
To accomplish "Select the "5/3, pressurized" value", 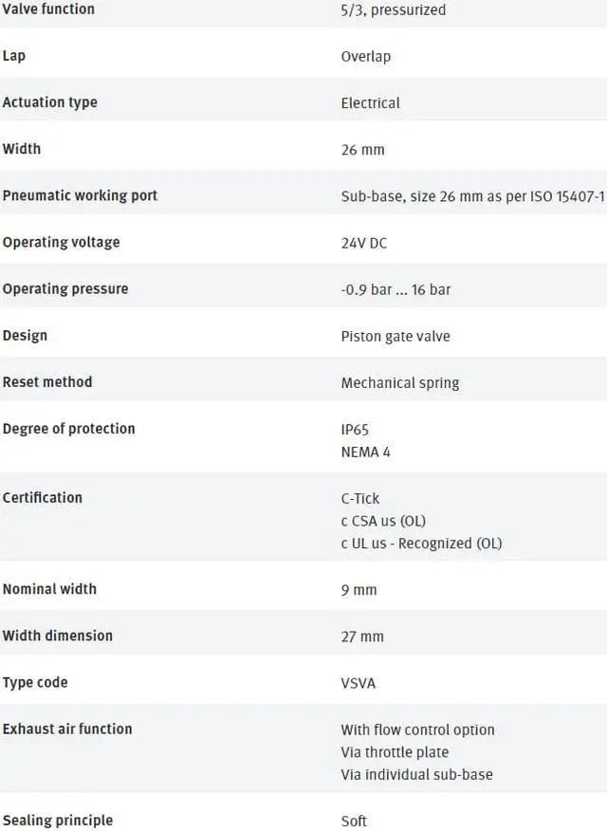I will pyautogui.click(x=393, y=10).
